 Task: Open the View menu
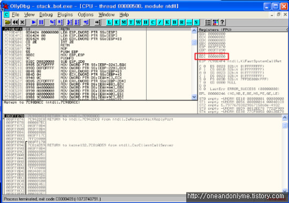tap(29, 14)
